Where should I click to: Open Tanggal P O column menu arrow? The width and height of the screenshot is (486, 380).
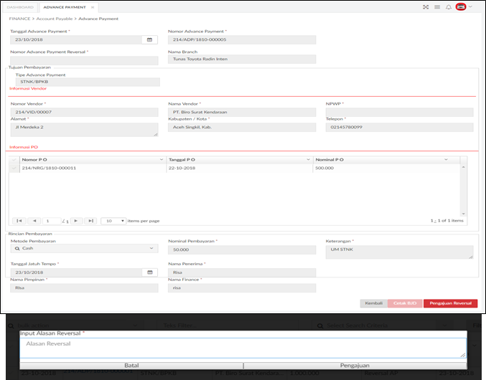308,160
